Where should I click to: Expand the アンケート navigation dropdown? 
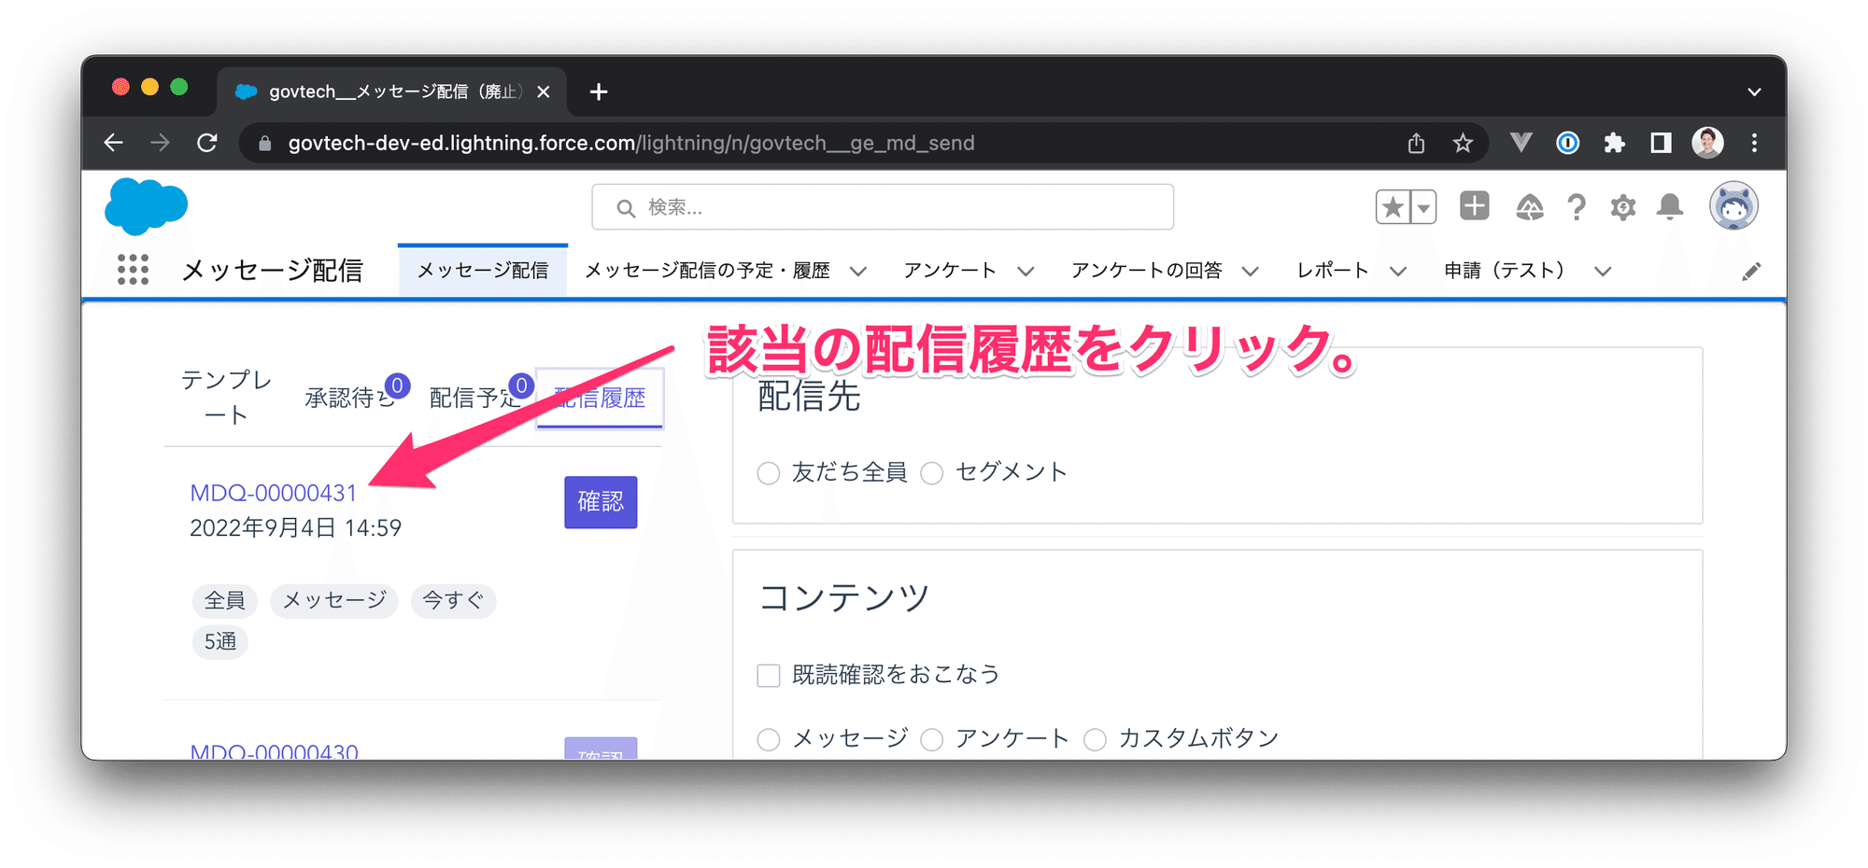point(1027,272)
